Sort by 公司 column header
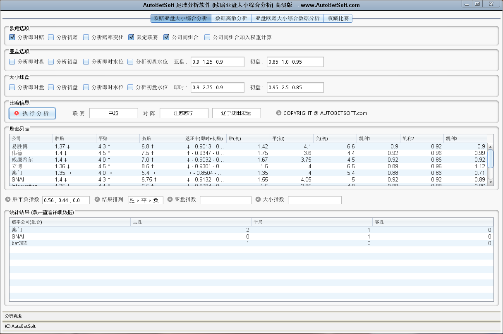Image resolution: width=503 pixels, height=334 pixels. 31,138
